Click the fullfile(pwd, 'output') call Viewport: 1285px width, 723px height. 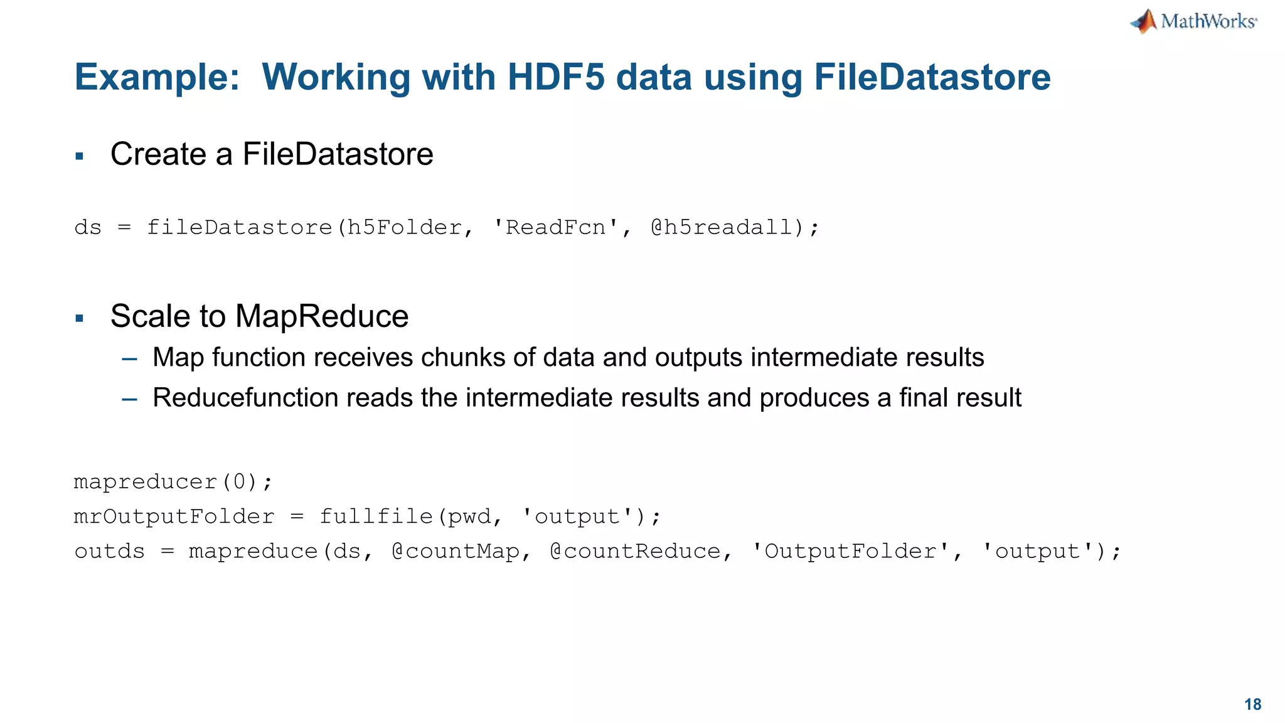click(483, 517)
